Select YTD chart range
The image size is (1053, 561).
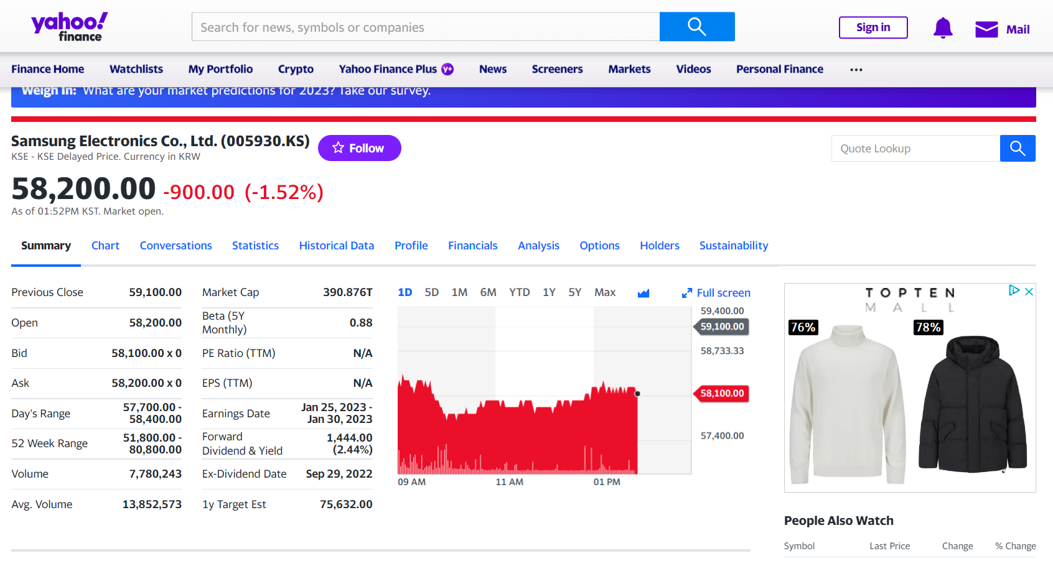click(520, 292)
